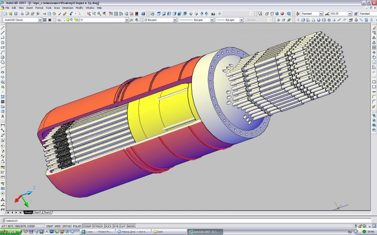Click the Пуск start button
Viewport: 377px width, 235px height.
click(x=9, y=232)
